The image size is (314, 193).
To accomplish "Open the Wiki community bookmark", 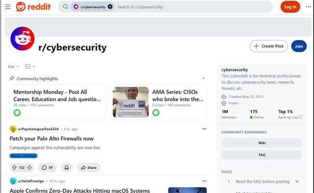I will 262,143.
